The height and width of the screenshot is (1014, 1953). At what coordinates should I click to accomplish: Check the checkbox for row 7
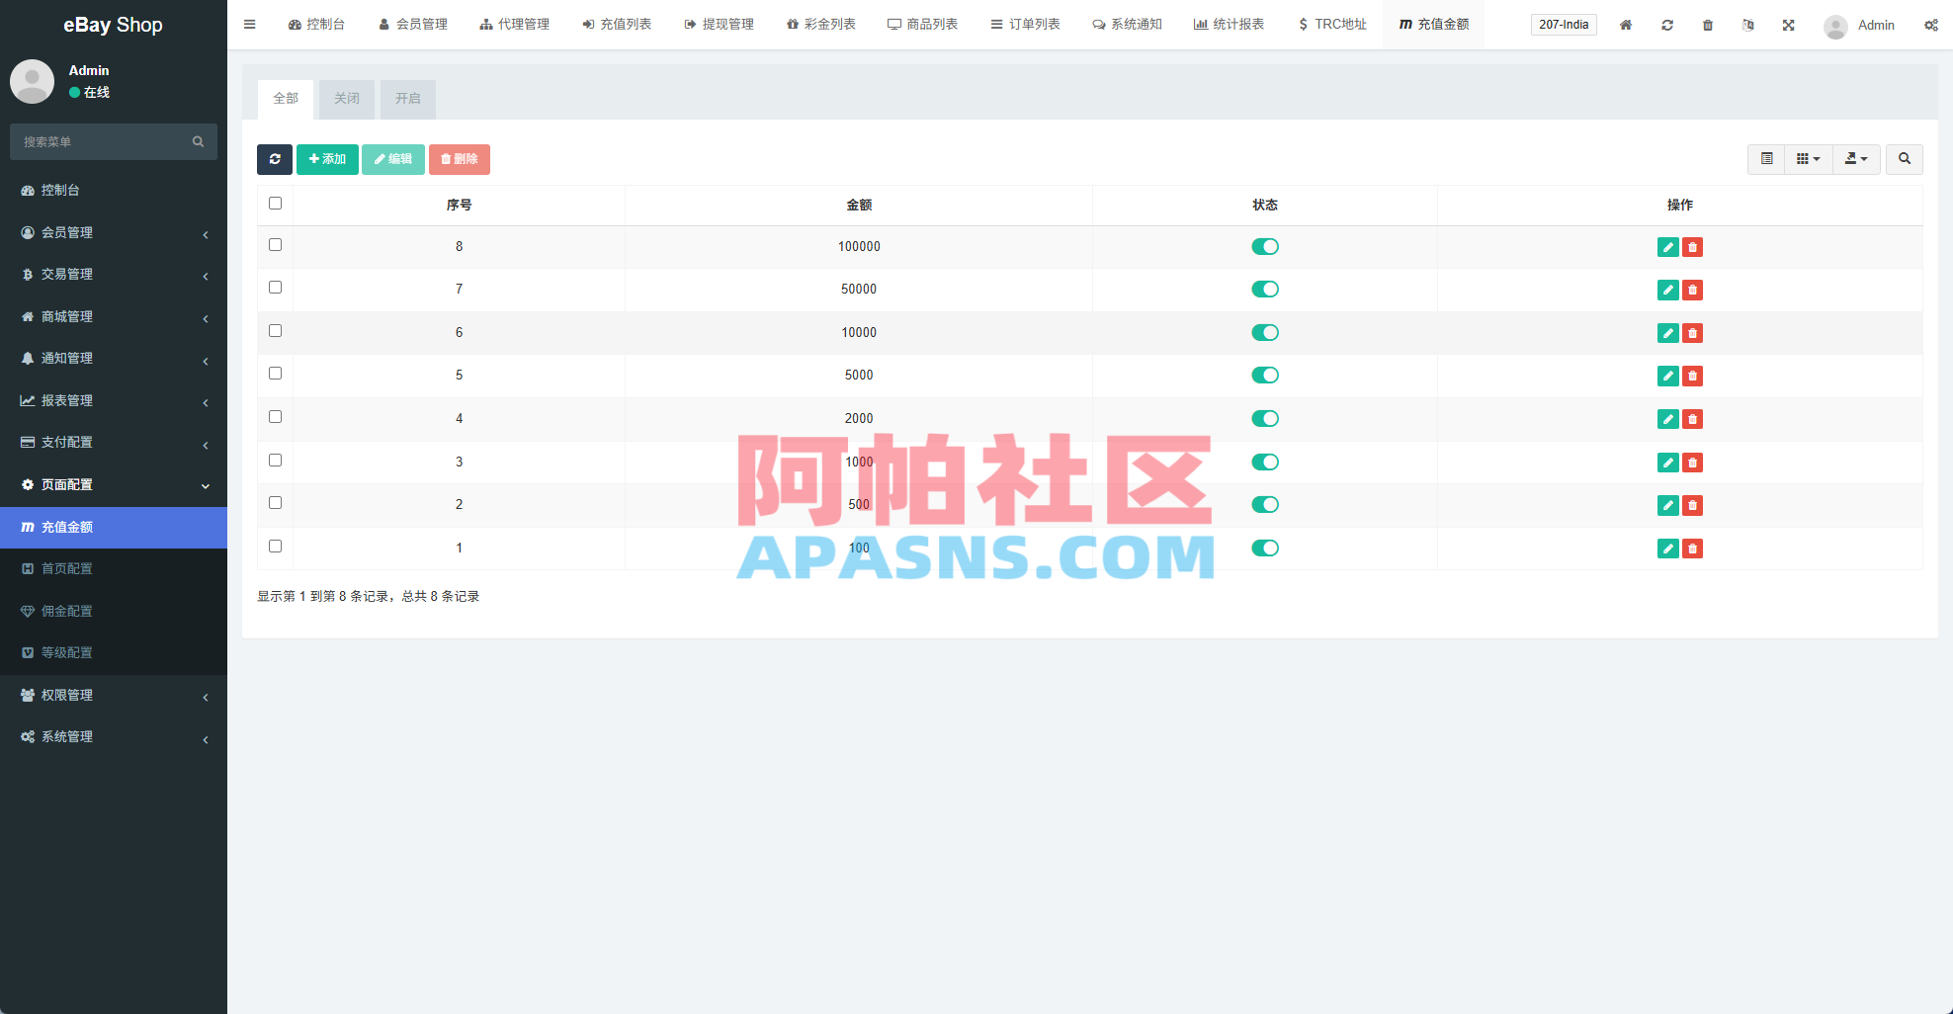pos(276,288)
